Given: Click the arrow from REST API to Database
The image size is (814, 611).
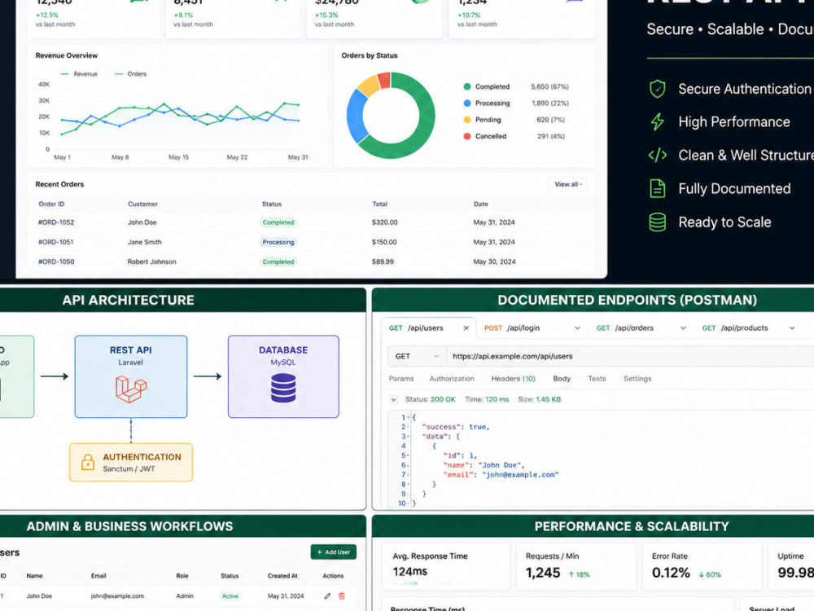Looking at the screenshot, I should (208, 376).
